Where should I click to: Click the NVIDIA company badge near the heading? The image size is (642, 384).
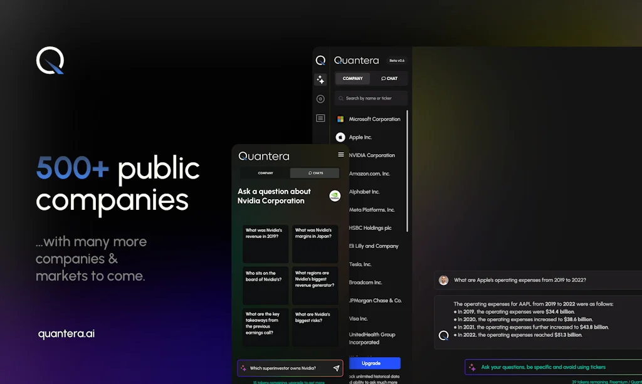335,195
